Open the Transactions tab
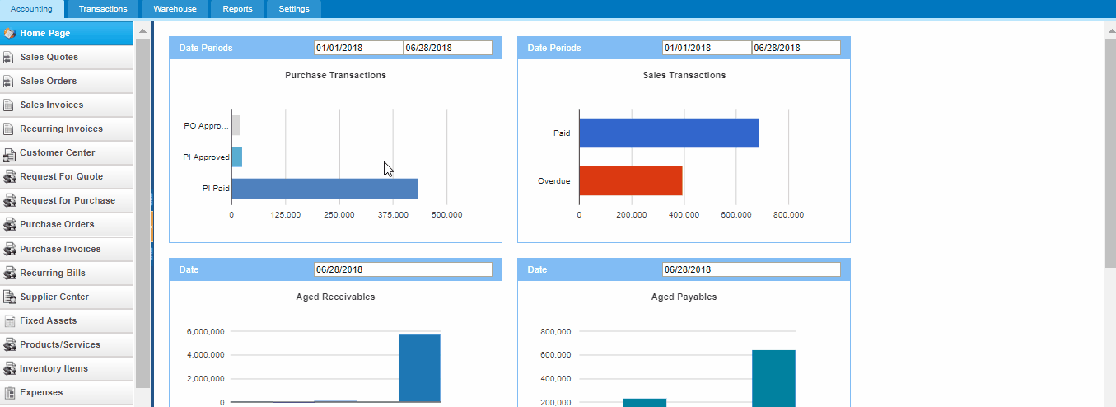Viewport: 1116px width, 407px height. (103, 9)
